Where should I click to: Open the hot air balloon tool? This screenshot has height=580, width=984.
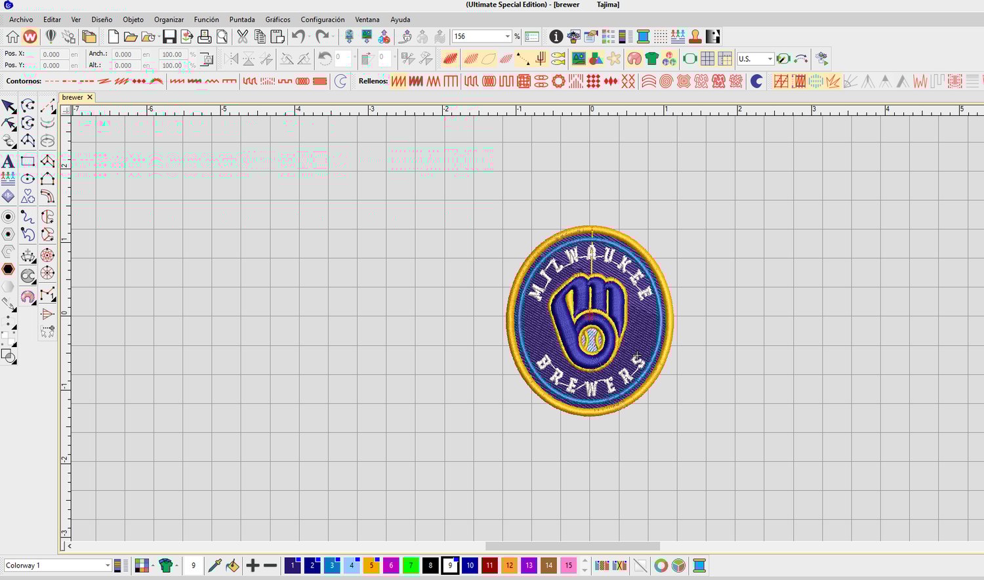click(51, 37)
